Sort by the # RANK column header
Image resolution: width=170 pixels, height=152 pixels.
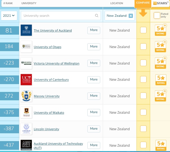[8, 3]
